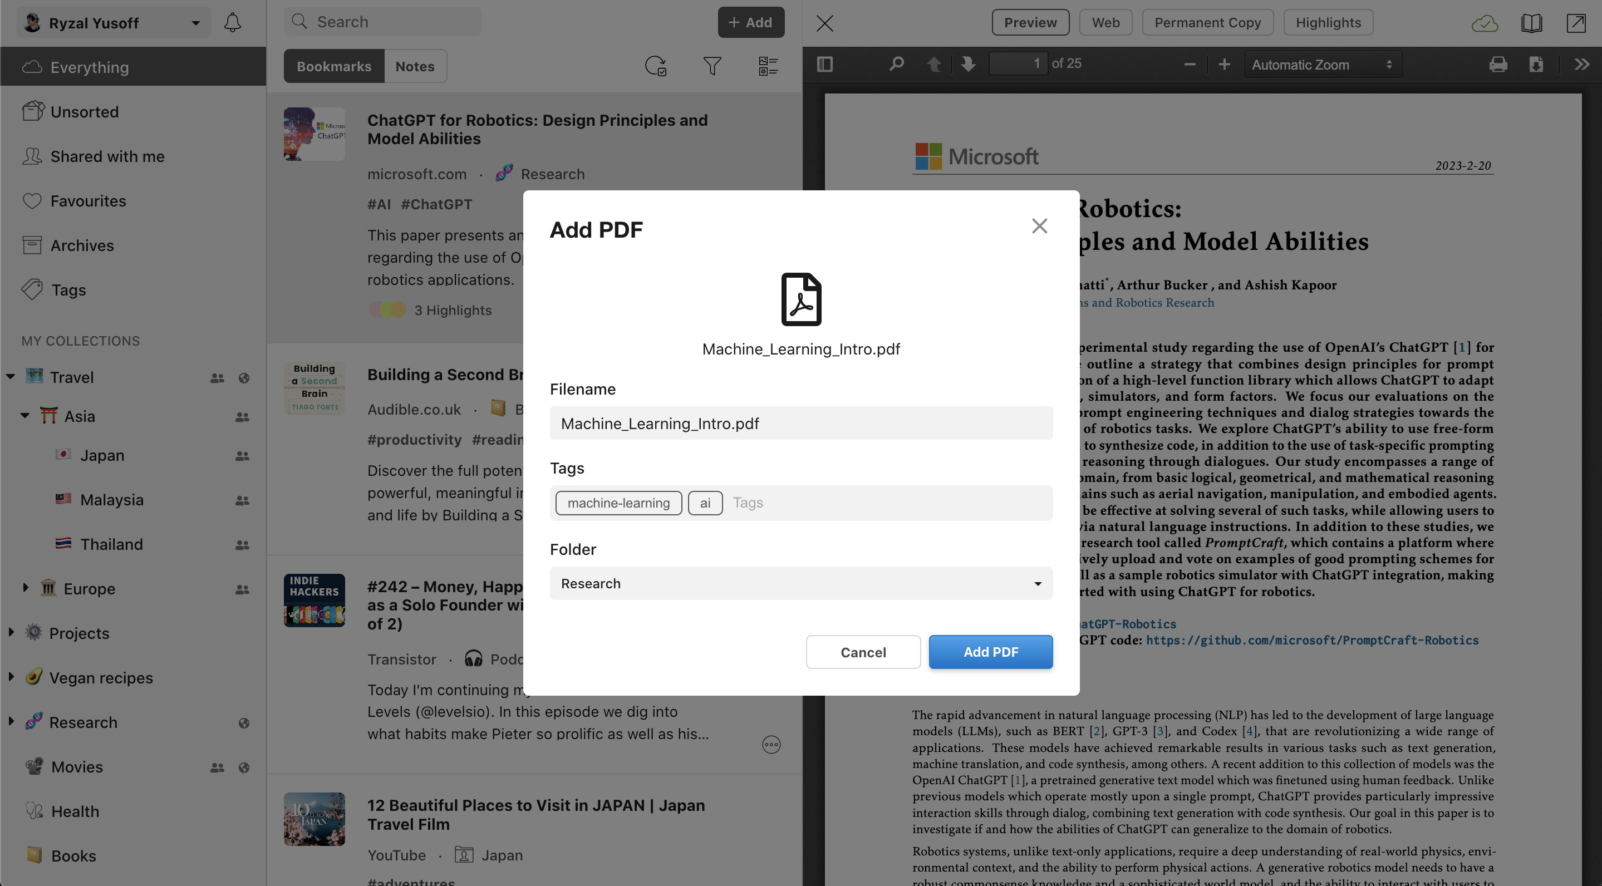Expand the Projects collection
Viewport: 1602px width, 886px height.
click(x=11, y=632)
